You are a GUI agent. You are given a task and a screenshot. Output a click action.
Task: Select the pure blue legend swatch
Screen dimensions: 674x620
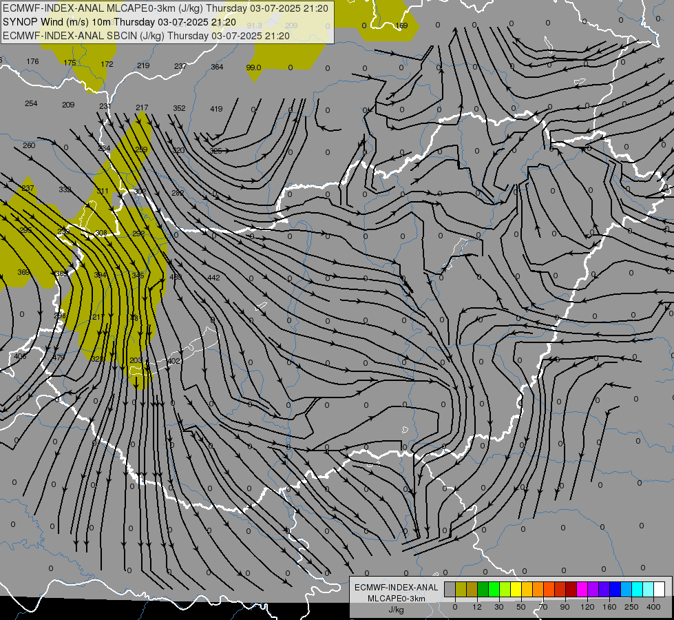point(615,590)
